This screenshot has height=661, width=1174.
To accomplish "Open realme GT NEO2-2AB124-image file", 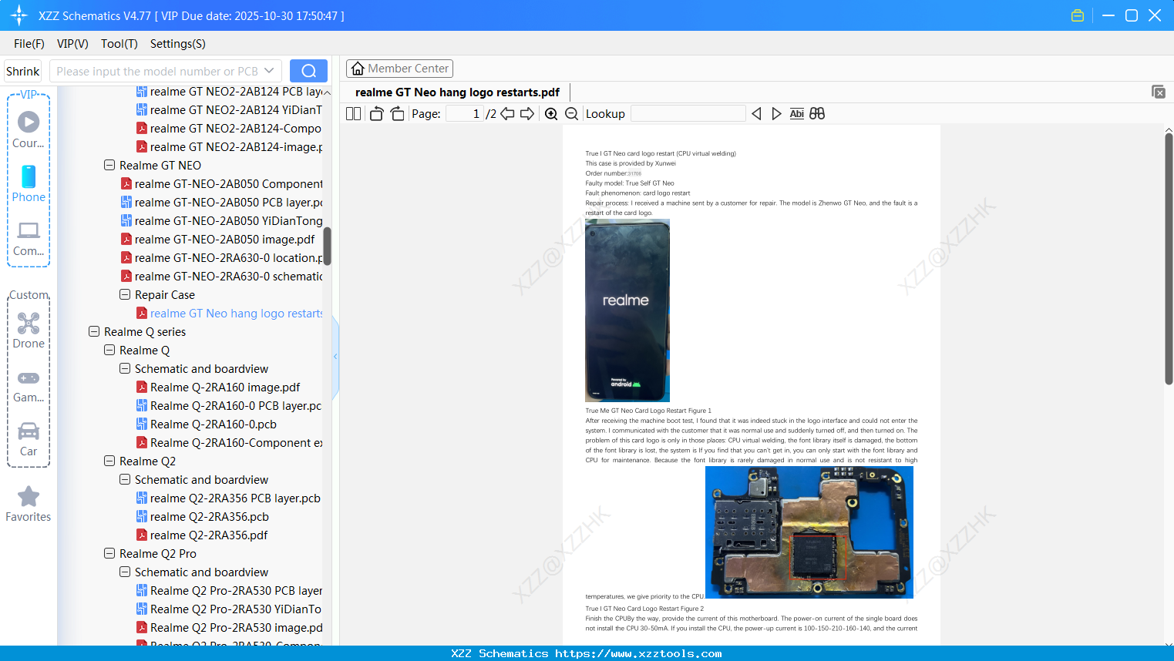I will 237,147.
